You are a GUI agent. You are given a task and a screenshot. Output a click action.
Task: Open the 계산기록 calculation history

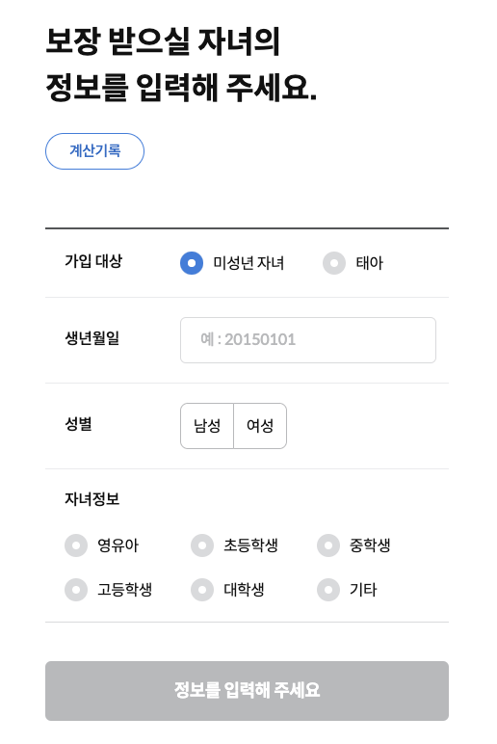tap(94, 151)
